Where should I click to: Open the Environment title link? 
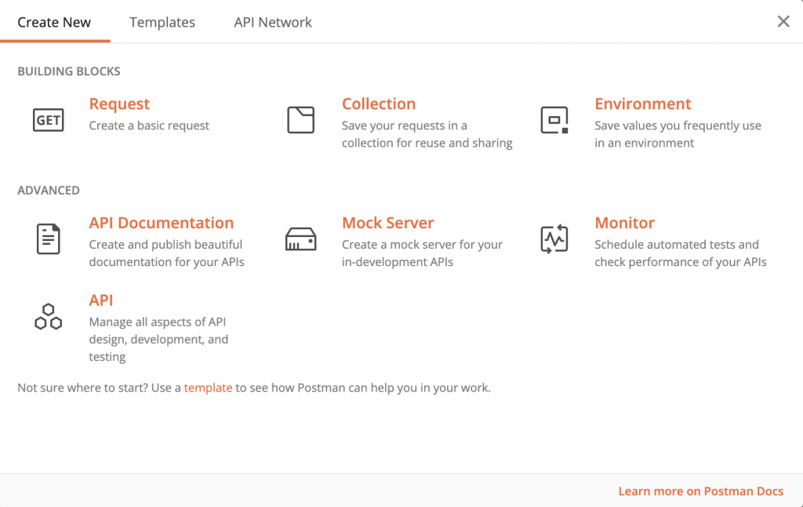point(643,104)
